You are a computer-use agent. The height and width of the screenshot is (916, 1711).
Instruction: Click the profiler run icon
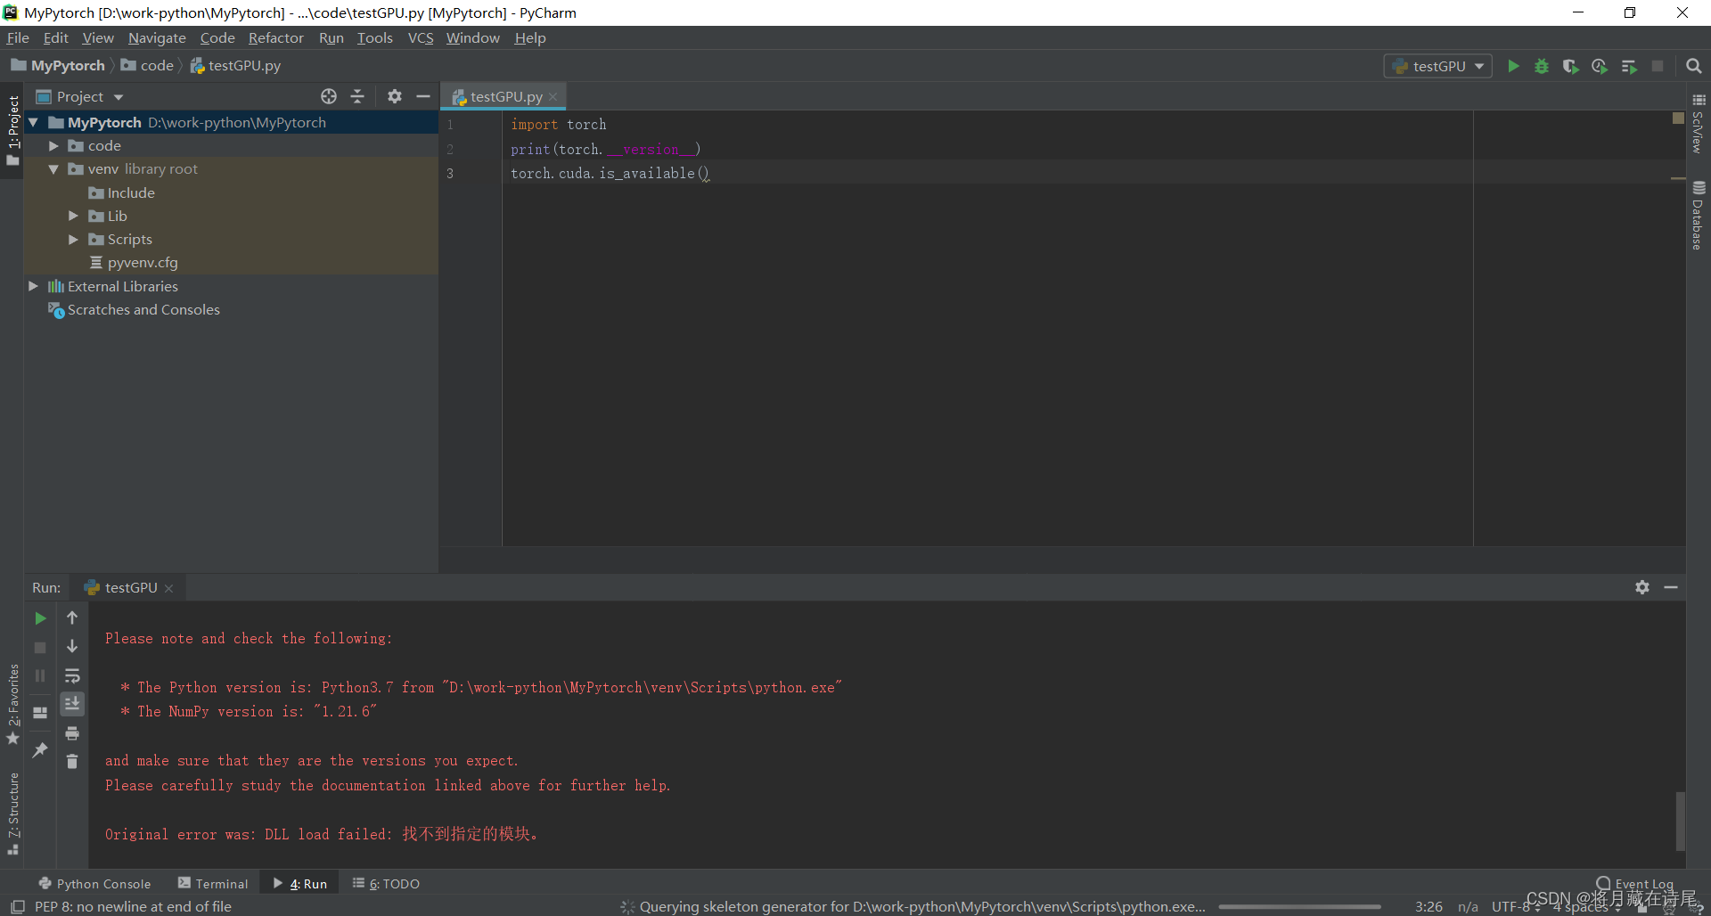pyautogui.click(x=1600, y=66)
